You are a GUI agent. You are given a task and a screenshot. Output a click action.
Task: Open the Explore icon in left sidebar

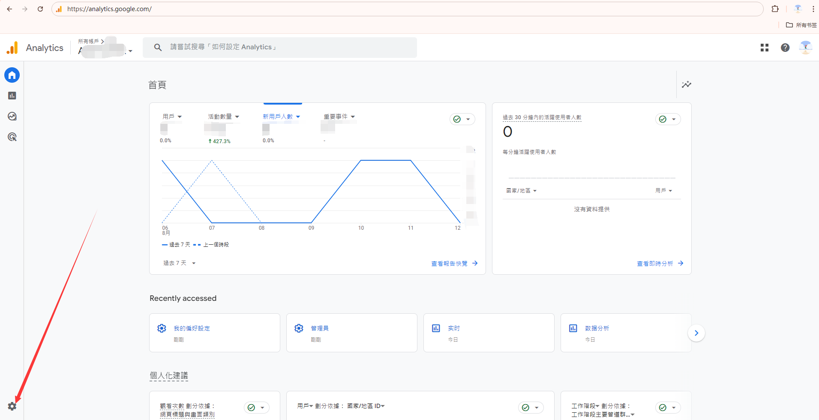pyautogui.click(x=12, y=116)
